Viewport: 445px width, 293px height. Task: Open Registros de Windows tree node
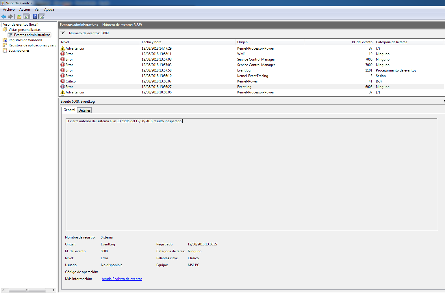pos(25,40)
